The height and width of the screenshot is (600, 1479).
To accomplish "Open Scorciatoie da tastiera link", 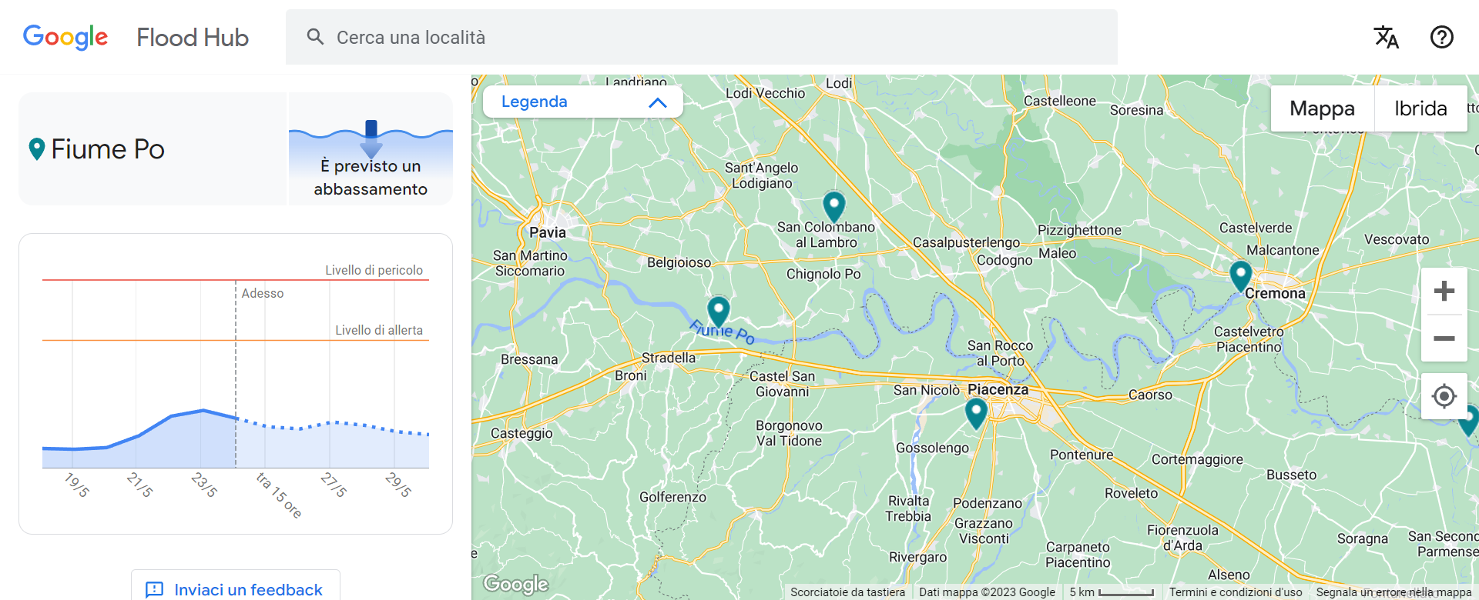I will tap(847, 592).
